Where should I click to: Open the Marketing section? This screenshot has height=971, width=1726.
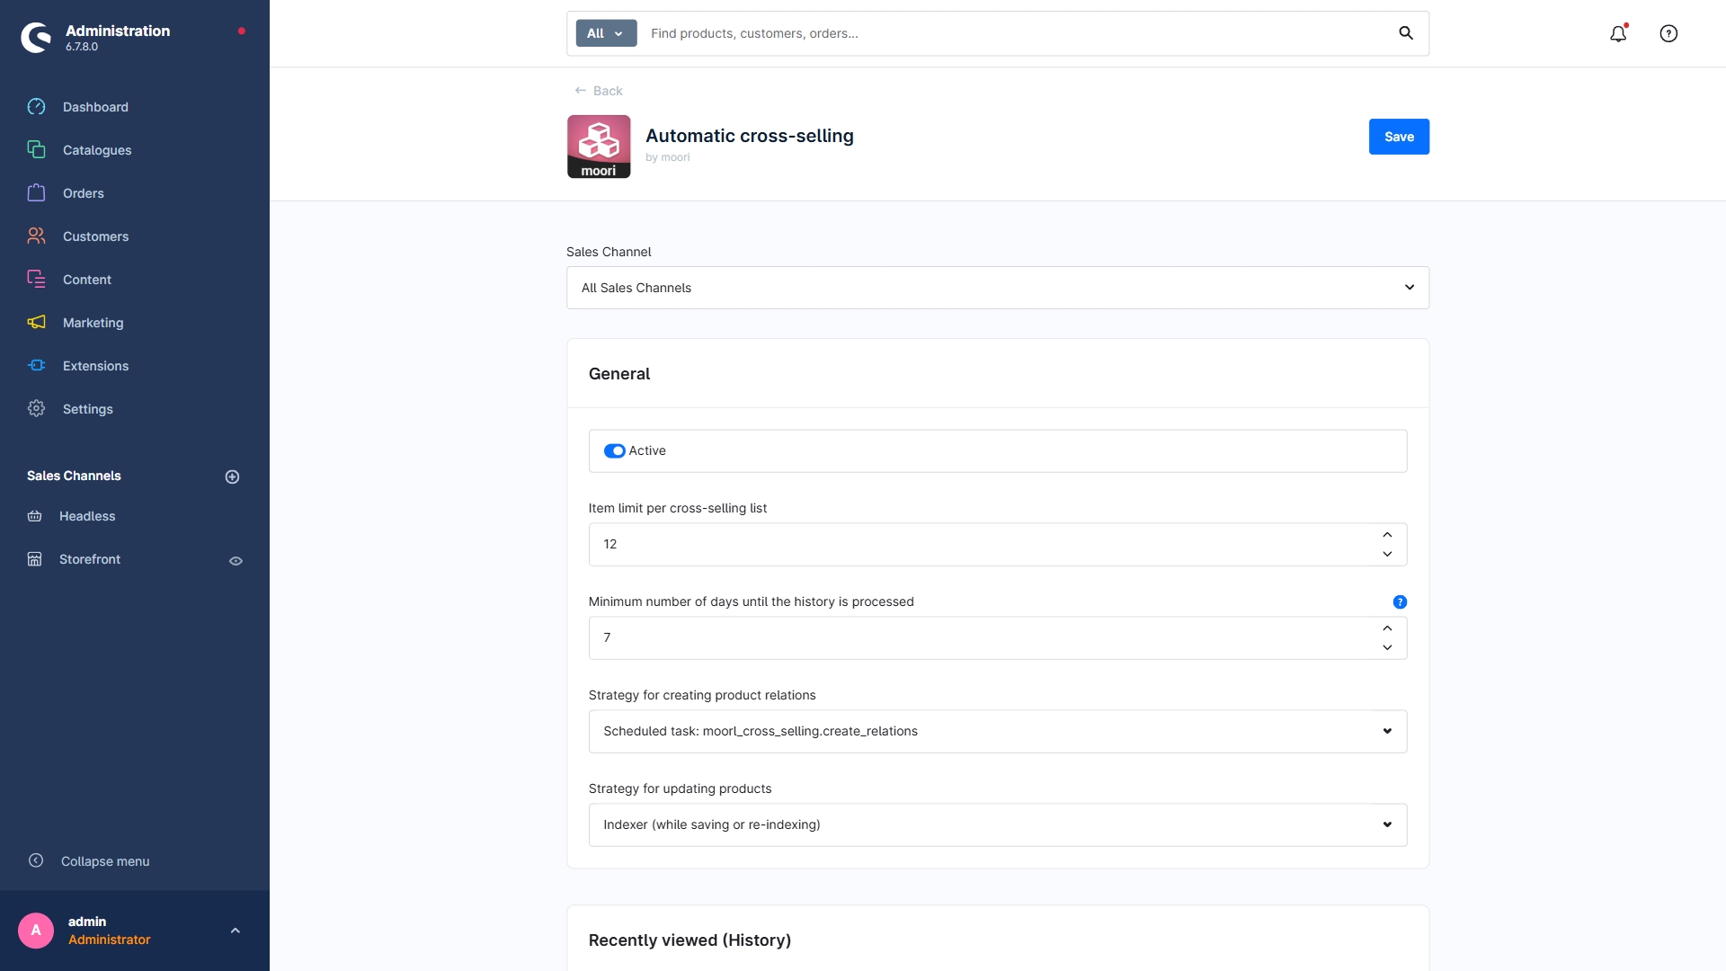pyautogui.click(x=93, y=322)
